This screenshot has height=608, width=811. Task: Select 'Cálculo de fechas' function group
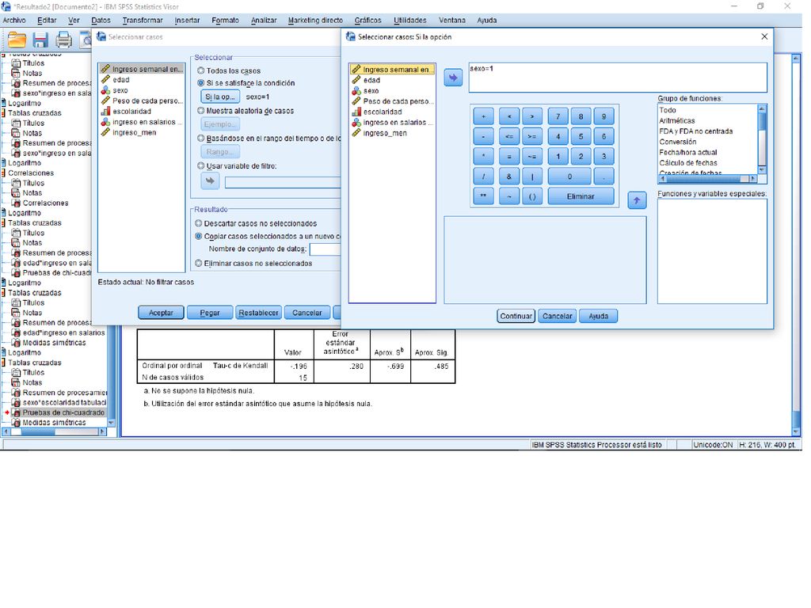[688, 163]
